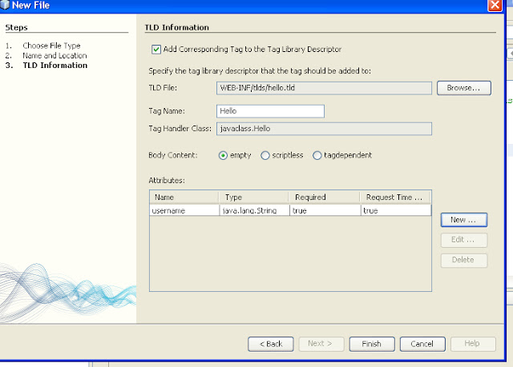Viewport: 513px width, 367px height.
Task: Select the tagdependent body content option
Action: point(317,155)
